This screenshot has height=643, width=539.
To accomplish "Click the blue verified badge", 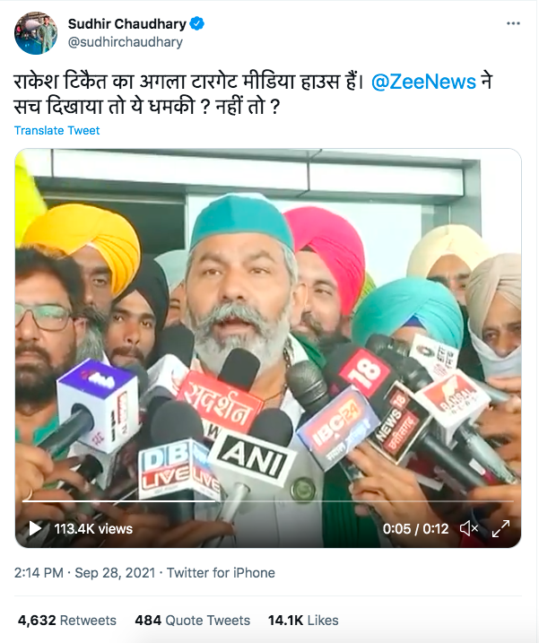I will [197, 24].
